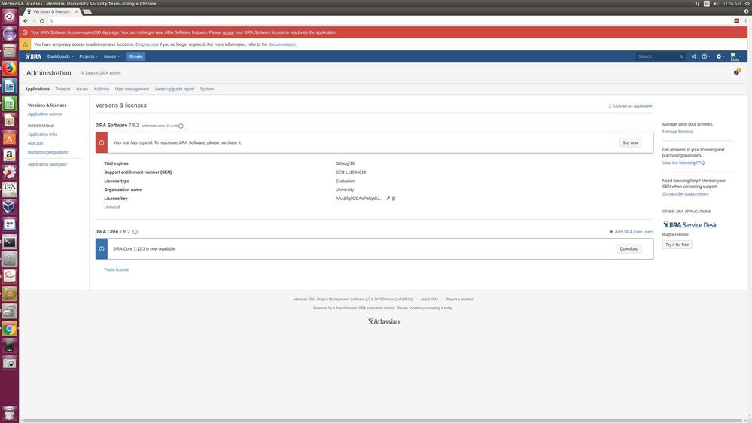Image resolution: width=752 pixels, height=423 pixels.
Task: Click the renew link in the red banner
Action: pyautogui.click(x=228, y=32)
